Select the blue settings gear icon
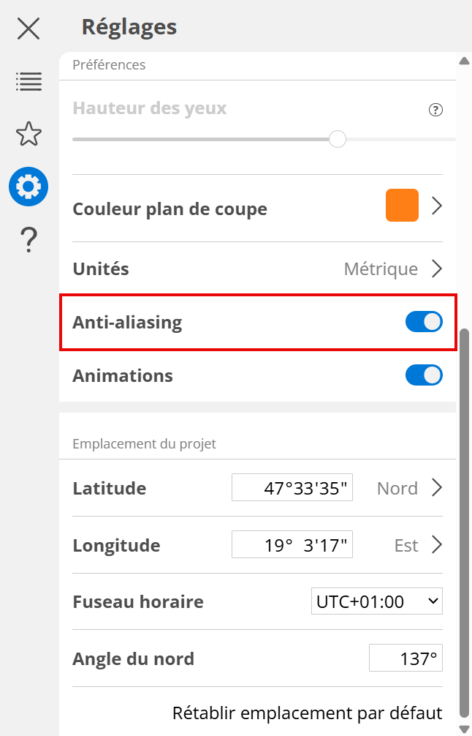The height and width of the screenshot is (736, 472). [x=28, y=187]
